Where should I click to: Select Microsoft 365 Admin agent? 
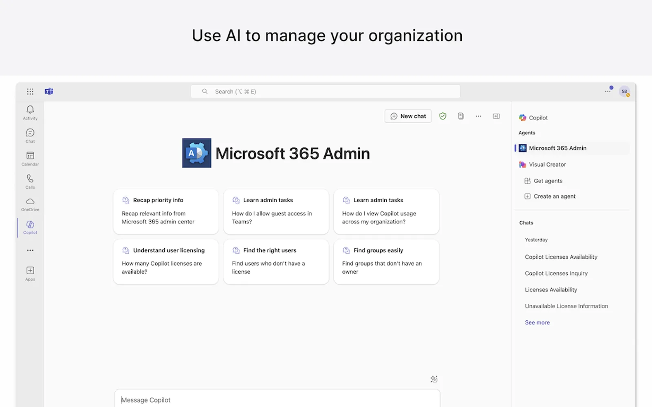(x=572, y=148)
